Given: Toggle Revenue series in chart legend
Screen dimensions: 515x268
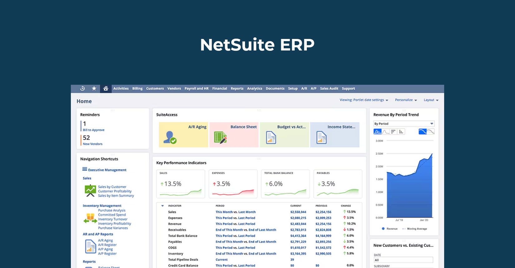Looking at the screenshot, I should tap(390, 229).
